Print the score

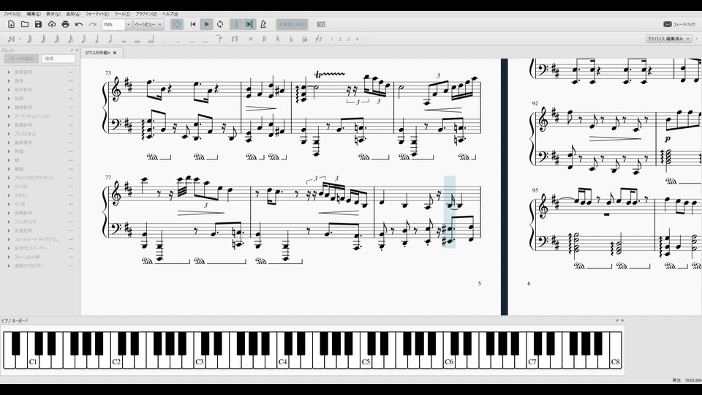point(65,24)
